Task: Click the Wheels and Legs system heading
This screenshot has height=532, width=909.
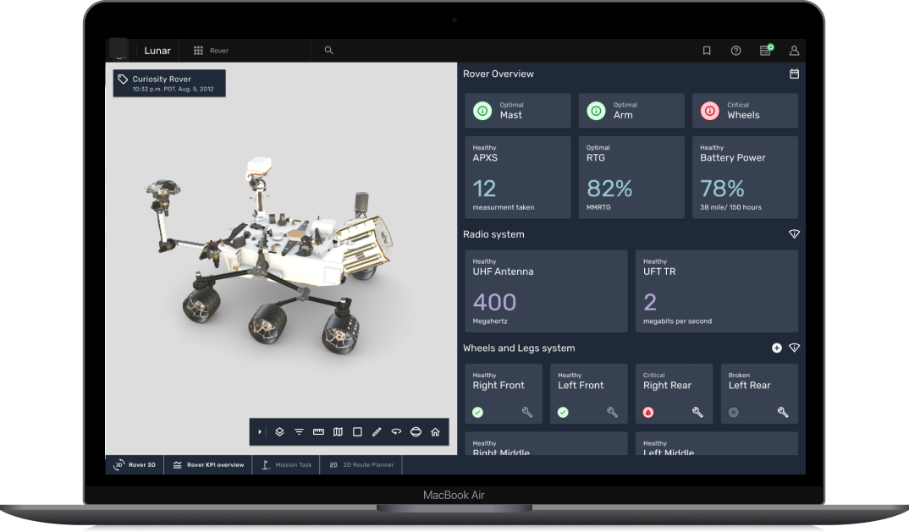Action: (x=519, y=348)
